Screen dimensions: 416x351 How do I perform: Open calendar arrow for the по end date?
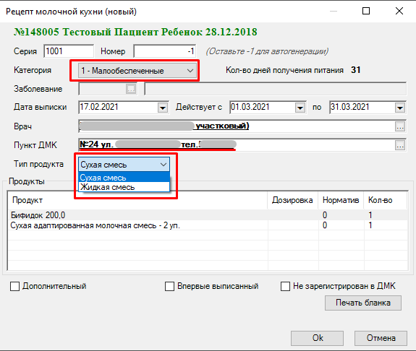coord(400,108)
